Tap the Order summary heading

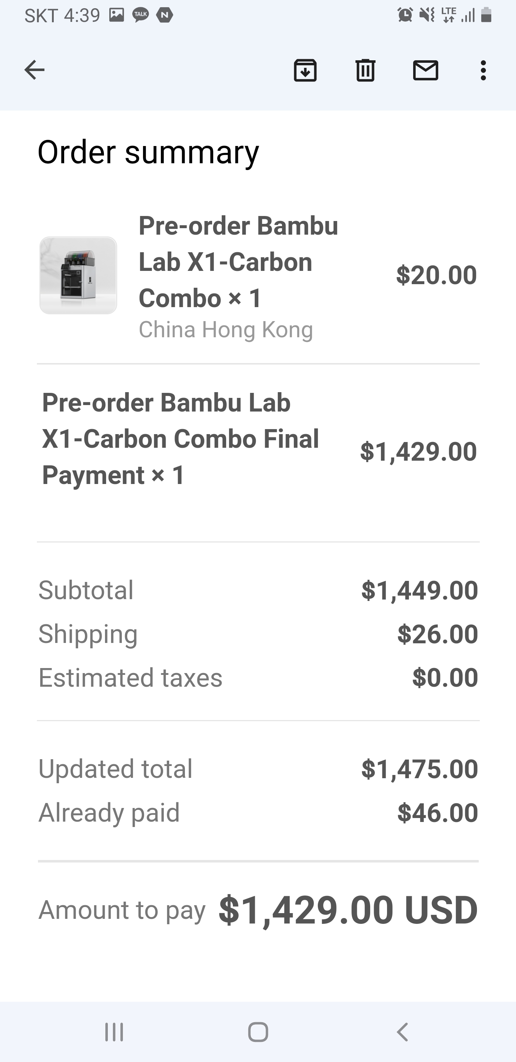pos(148,152)
